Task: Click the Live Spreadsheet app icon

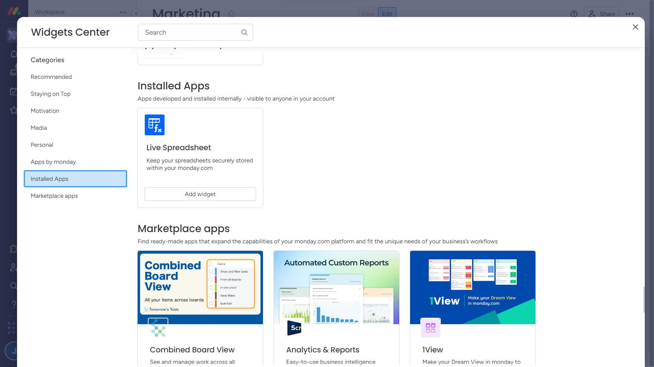Action: tap(155, 125)
